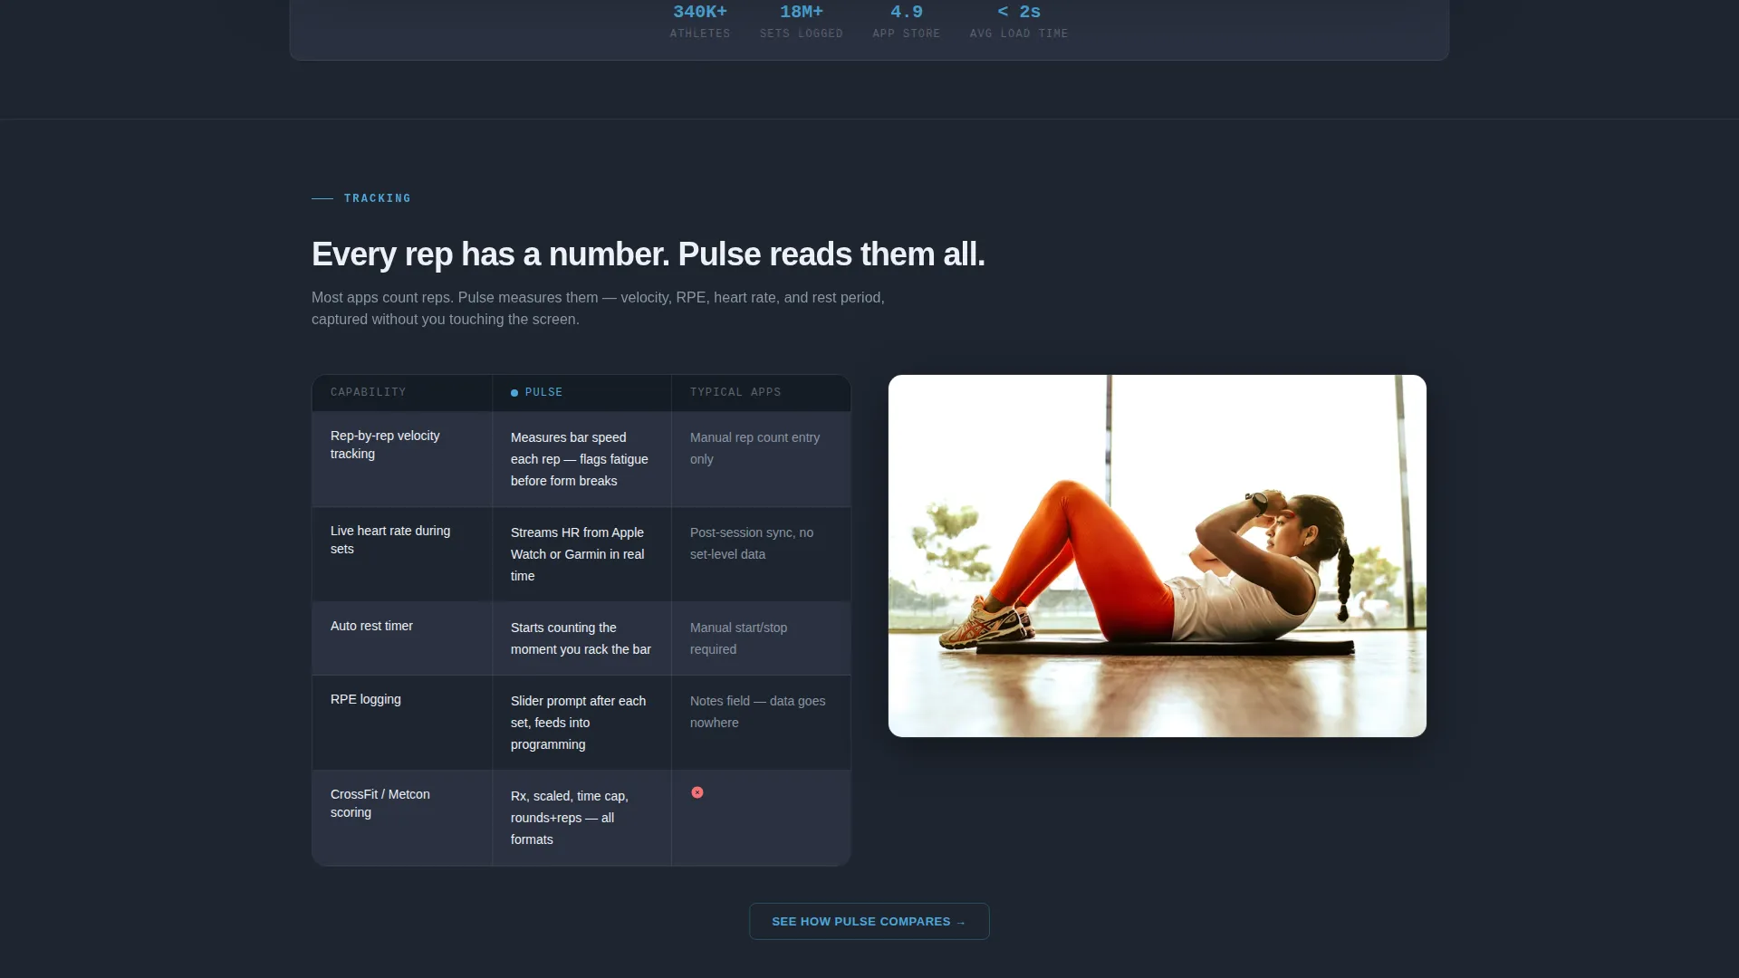The image size is (1739, 978).
Task: Open the sit-up workout photo
Action: (x=1158, y=556)
